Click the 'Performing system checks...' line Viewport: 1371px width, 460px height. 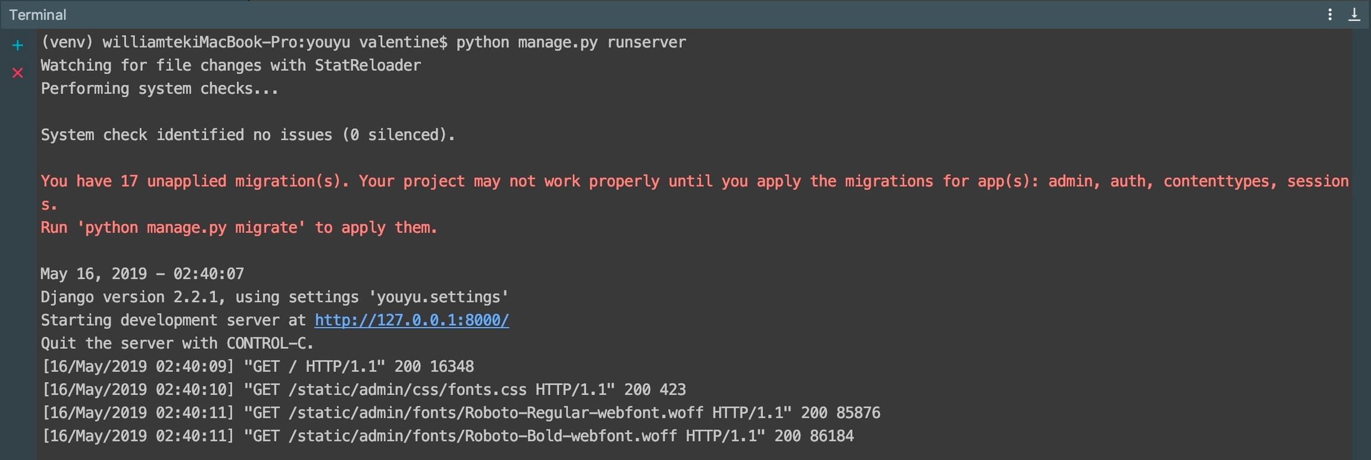159,89
